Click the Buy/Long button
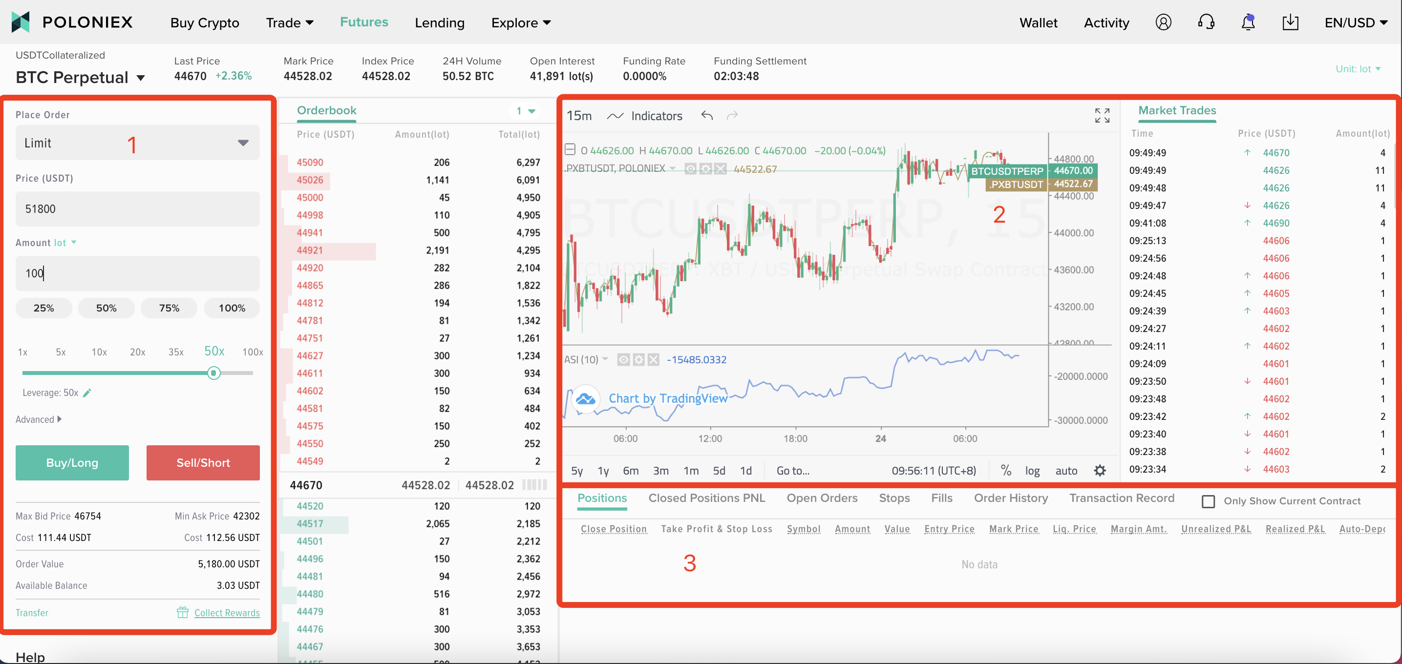The image size is (1402, 664). click(x=72, y=462)
